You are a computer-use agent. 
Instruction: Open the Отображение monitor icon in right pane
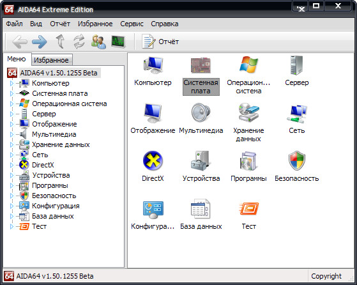coord(153,118)
